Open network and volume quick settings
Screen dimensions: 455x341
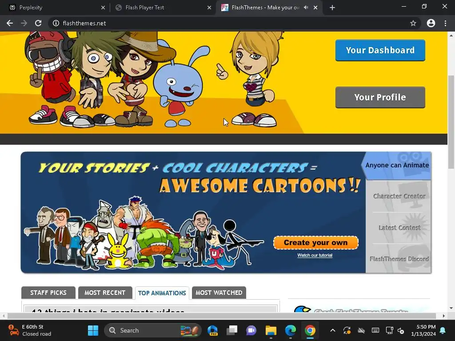(395, 330)
